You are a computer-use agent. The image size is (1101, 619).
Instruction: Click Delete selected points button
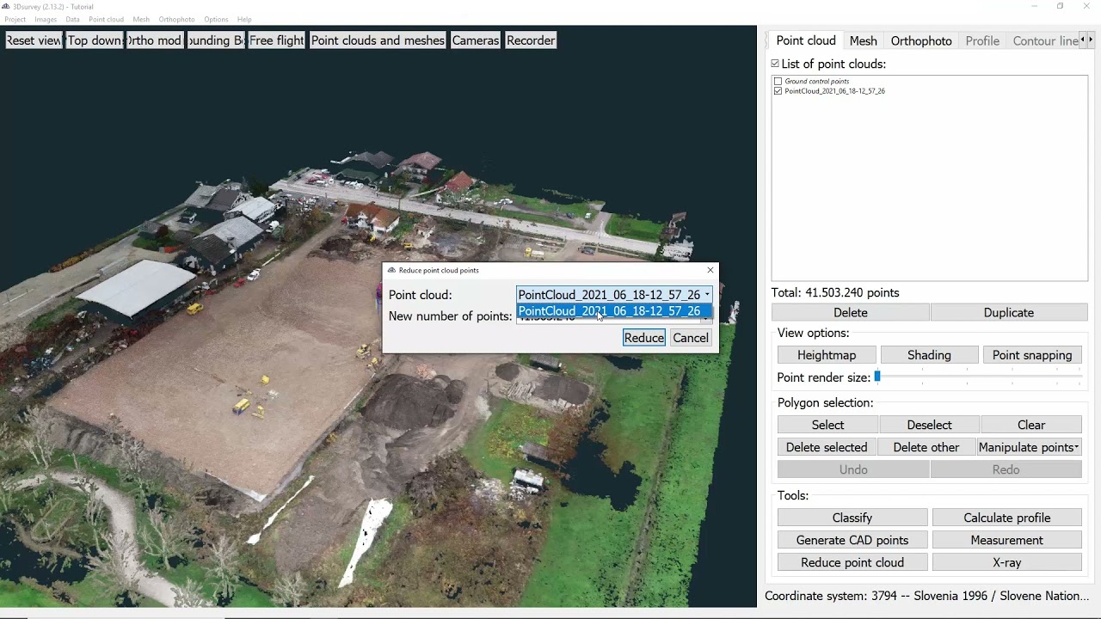pos(827,447)
